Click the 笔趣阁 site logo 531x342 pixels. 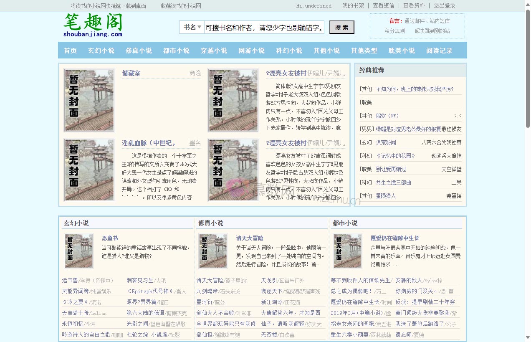pyautogui.click(x=93, y=25)
